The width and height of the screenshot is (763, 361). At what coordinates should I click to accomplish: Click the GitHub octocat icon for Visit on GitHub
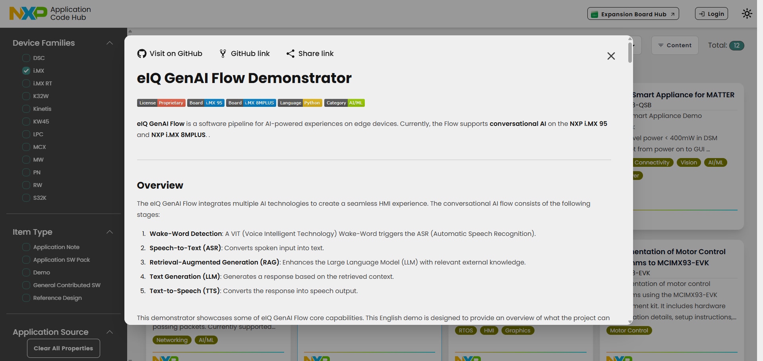tap(142, 53)
